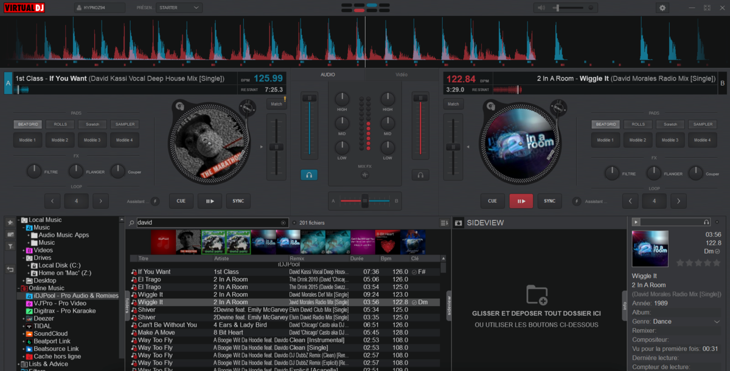Halve the loop length on deck A
The image size is (730, 371).
[x=52, y=201]
